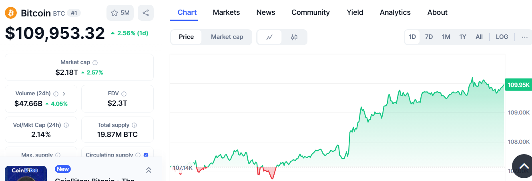Screen dimensions: 532x181
Task: Switch to line chart icon
Action: pyautogui.click(x=269, y=37)
